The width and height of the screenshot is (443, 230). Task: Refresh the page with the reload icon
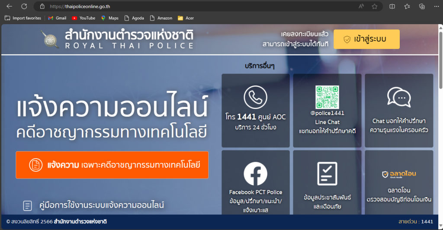[24, 6]
